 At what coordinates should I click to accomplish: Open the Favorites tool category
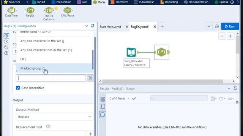click(x=12, y=2)
